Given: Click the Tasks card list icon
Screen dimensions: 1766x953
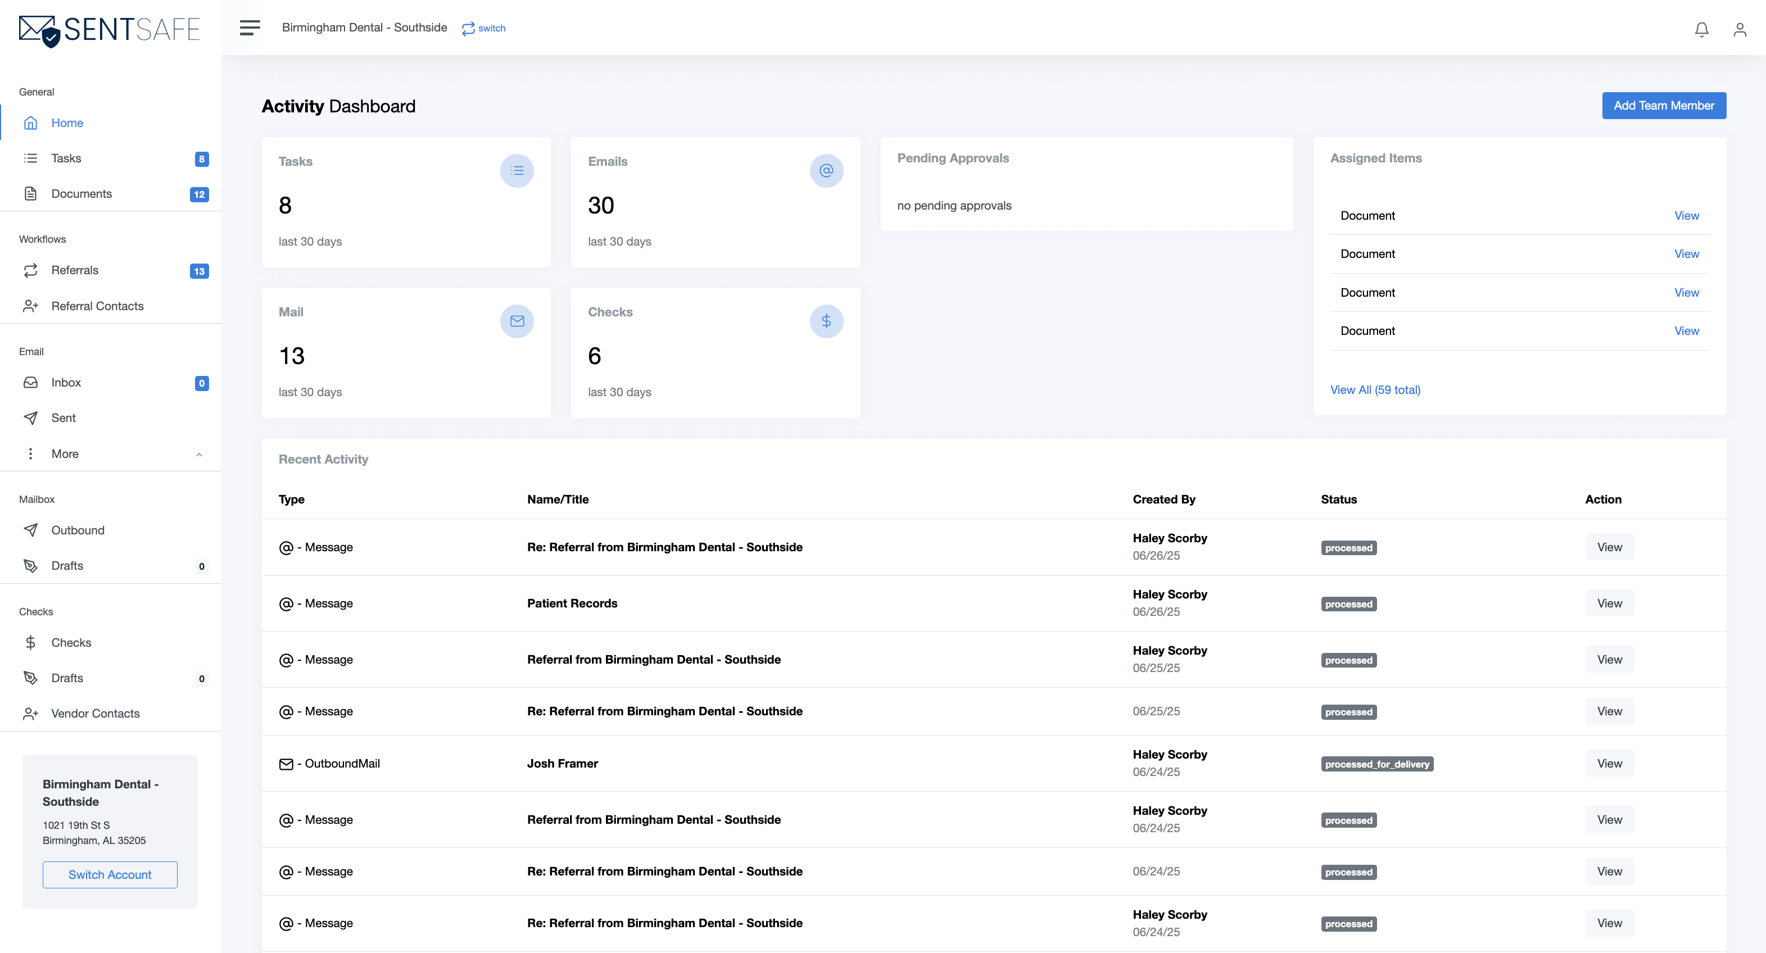Looking at the screenshot, I should coord(517,170).
